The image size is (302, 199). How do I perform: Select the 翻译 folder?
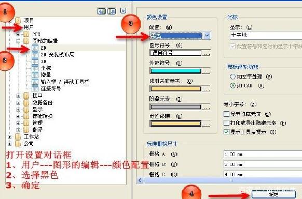click(x=37, y=130)
